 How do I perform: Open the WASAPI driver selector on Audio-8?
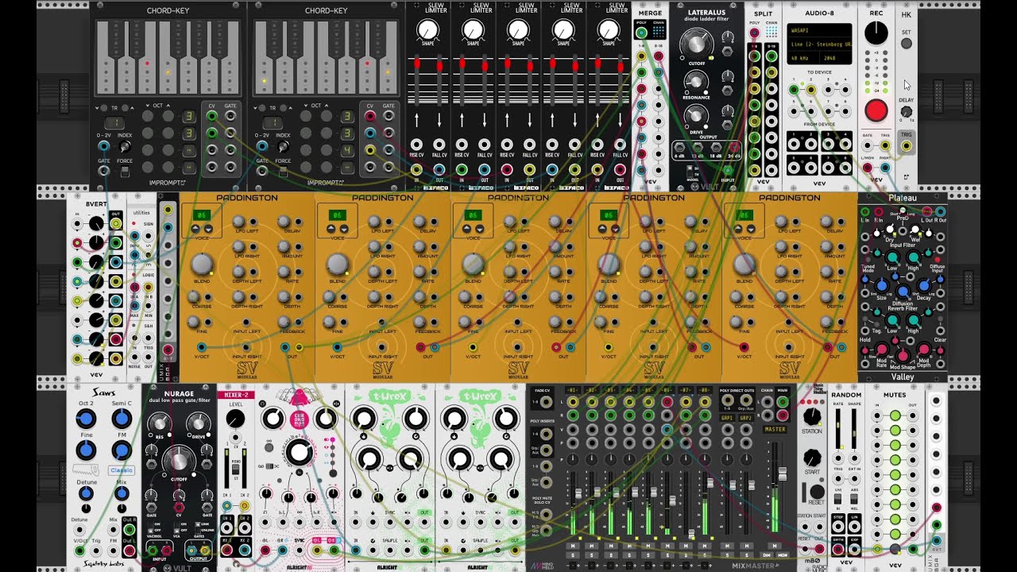[819, 30]
